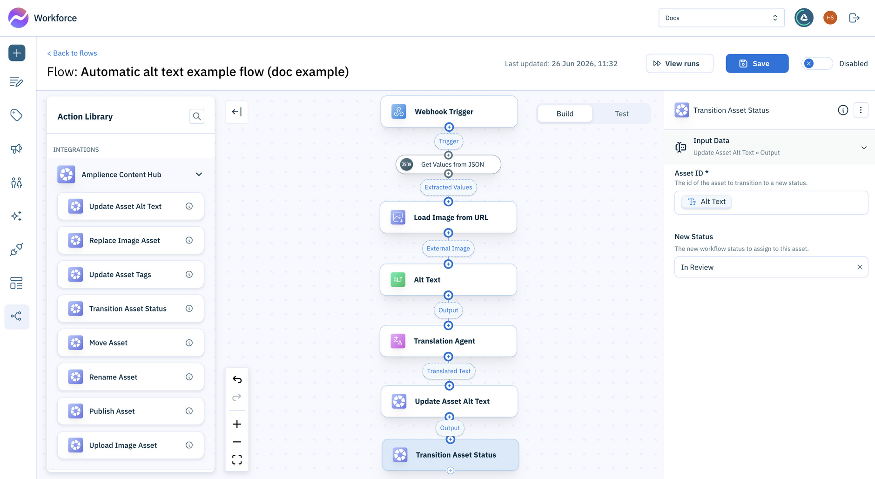
Task: Collapse the Action Library panel arrow
Action: click(236, 112)
